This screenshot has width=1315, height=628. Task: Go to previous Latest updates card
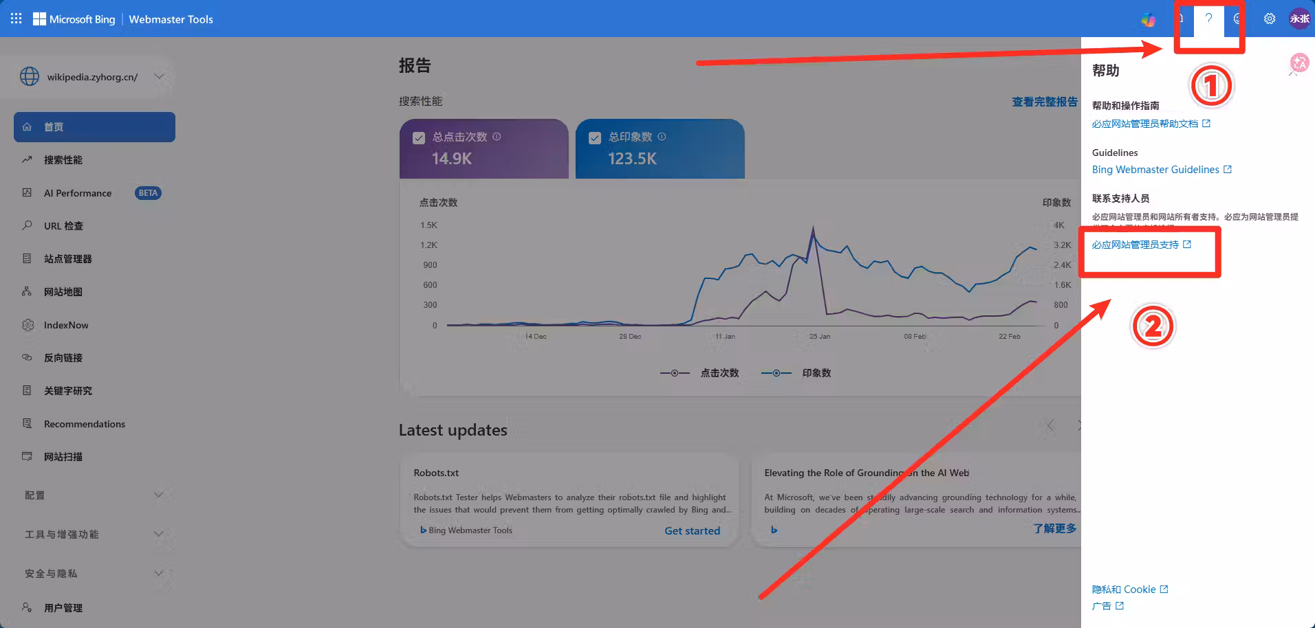[1050, 425]
